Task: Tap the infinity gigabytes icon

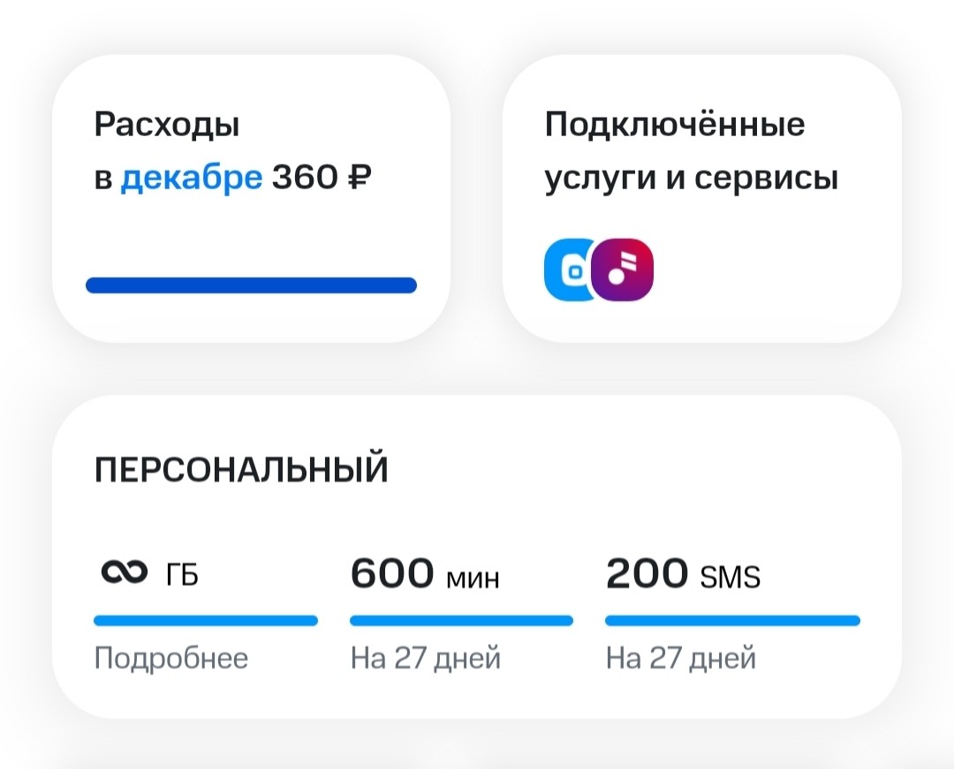Action: point(122,575)
